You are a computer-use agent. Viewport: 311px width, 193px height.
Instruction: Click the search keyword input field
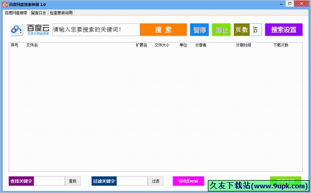click(x=96, y=29)
